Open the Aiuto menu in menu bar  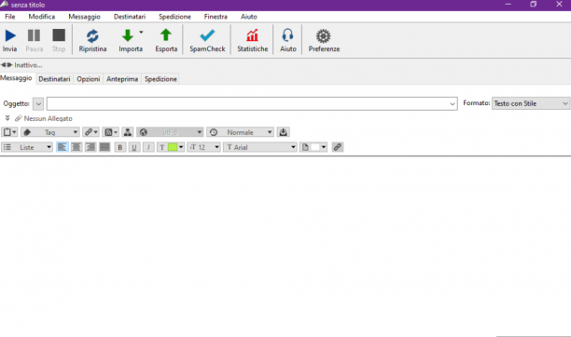click(x=249, y=17)
